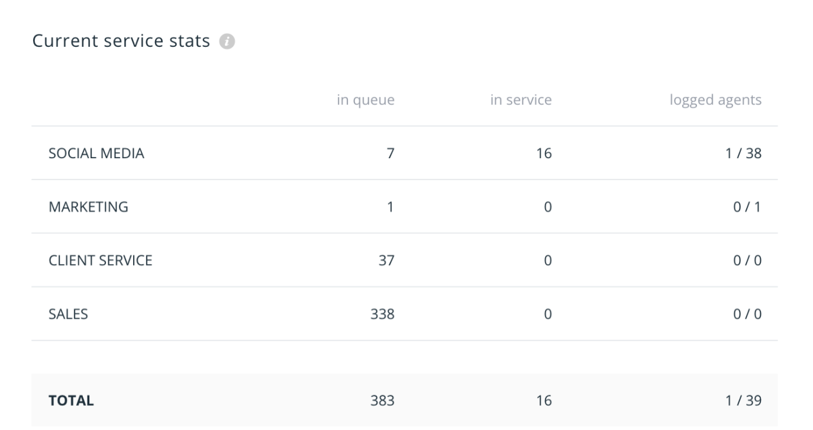Click total in service value 16

click(x=544, y=400)
